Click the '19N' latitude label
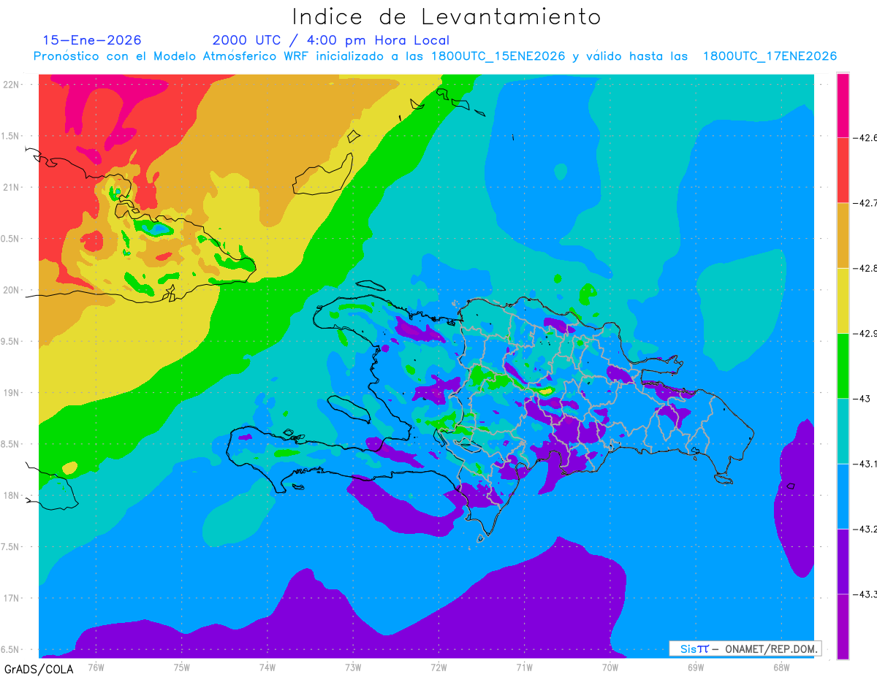Screen dimensions: 877x677 12,392
